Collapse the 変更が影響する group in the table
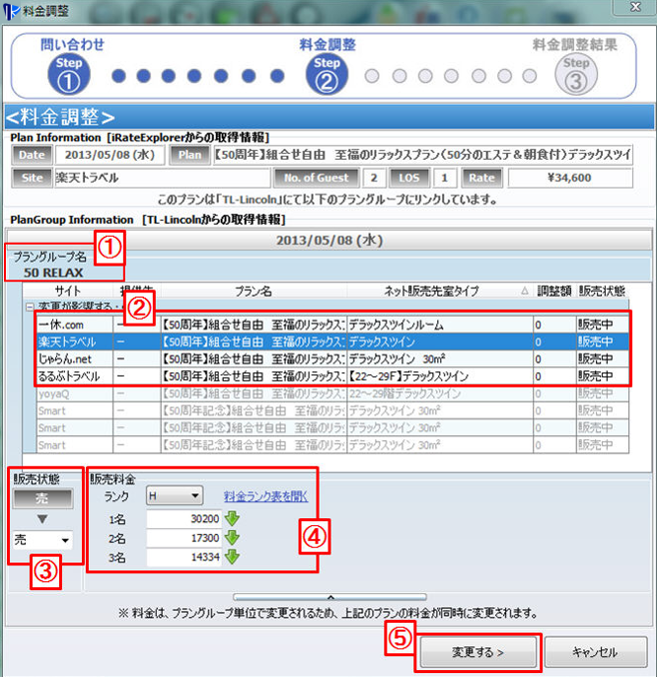 click(x=30, y=307)
